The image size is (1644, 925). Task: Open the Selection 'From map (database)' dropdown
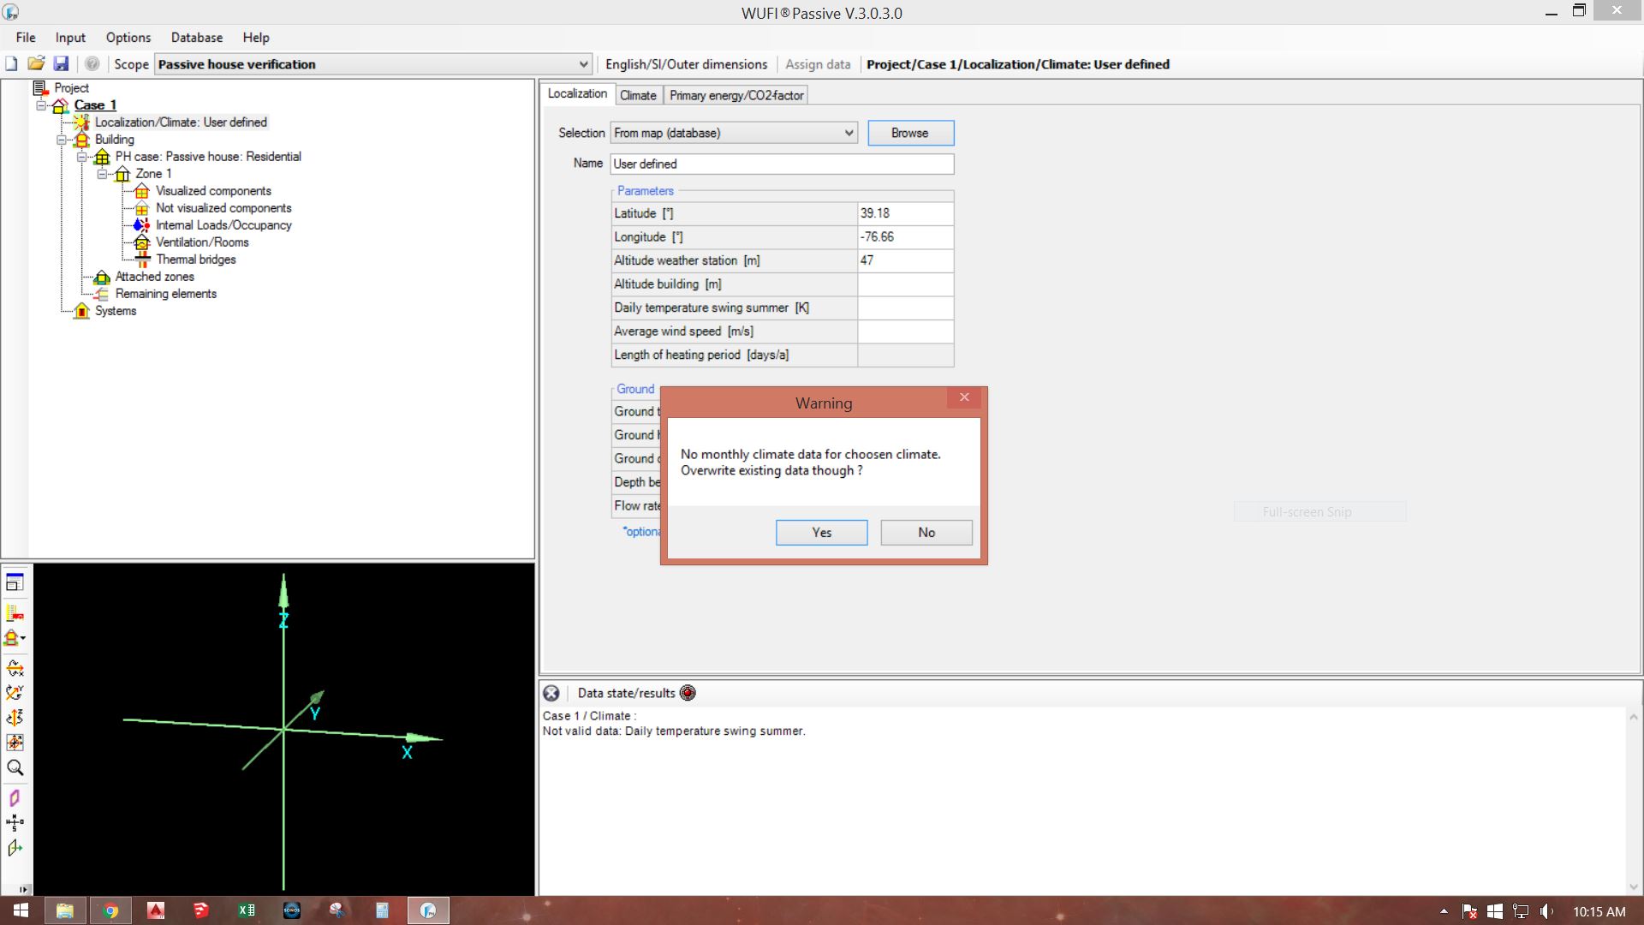tap(848, 133)
